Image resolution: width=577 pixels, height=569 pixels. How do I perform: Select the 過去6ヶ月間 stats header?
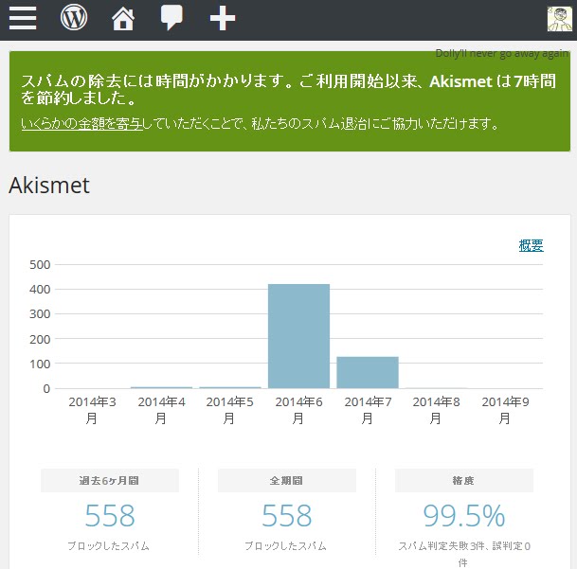(x=109, y=480)
